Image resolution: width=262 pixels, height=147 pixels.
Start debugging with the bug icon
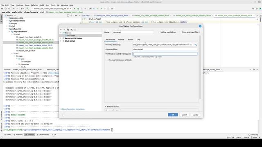[x=78, y=9]
